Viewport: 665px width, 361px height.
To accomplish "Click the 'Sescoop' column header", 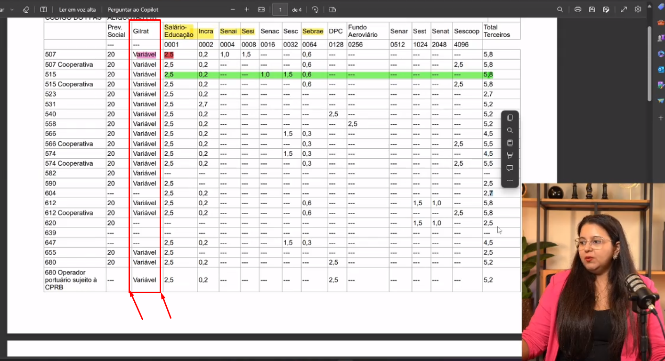I will pyautogui.click(x=467, y=31).
